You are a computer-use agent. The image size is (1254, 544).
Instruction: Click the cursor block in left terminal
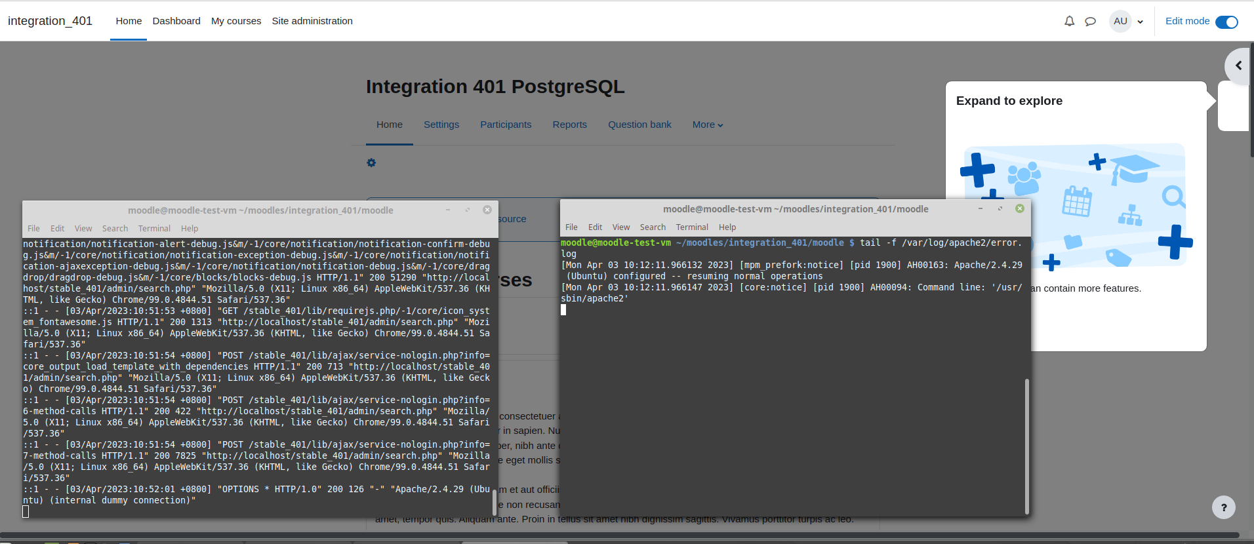pos(26,511)
